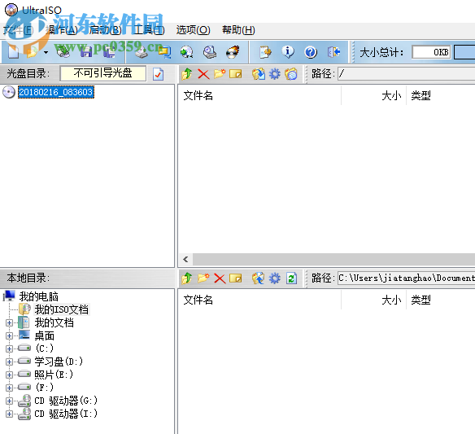Image resolution: width=475 pixels, height=434 pixels.
Task: Click gear icon in local pane toolbar
Action: pos(275,278)
